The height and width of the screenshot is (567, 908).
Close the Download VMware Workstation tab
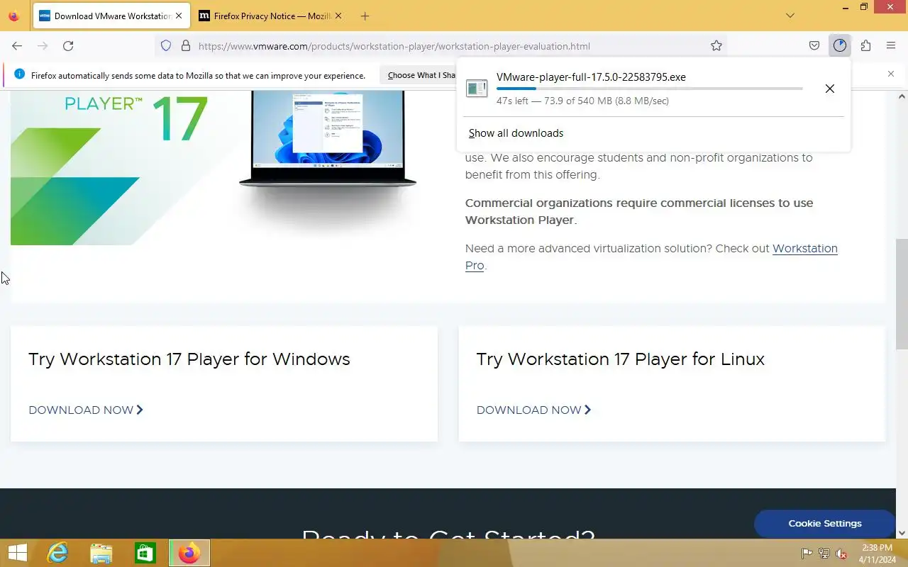pyautogui.click(x=179, y=16)
